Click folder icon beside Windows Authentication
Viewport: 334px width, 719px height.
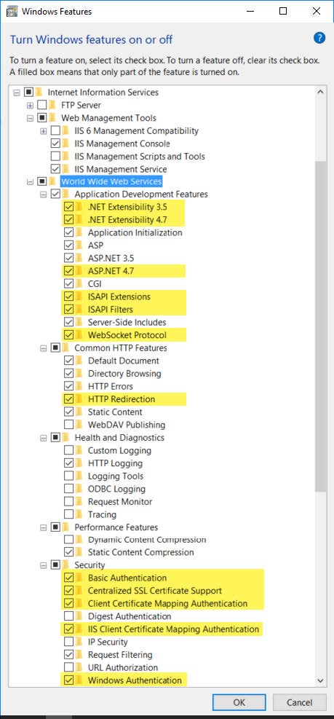(80, 680)
